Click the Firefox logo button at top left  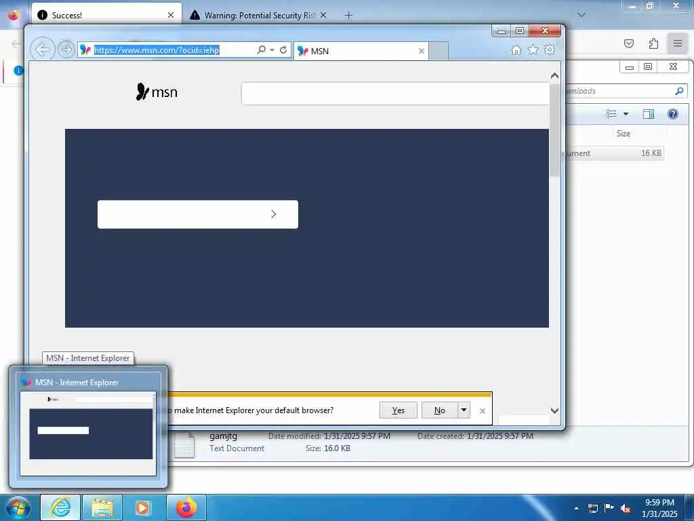pyautogui.click(x=14, y=15)
